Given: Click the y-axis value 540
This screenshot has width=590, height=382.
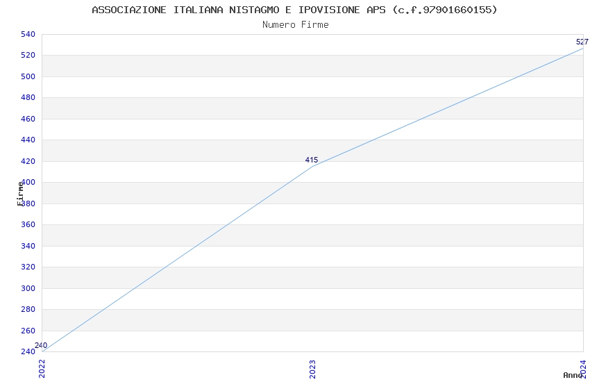Looking at the screenshot, I should [x=28, y=34].
